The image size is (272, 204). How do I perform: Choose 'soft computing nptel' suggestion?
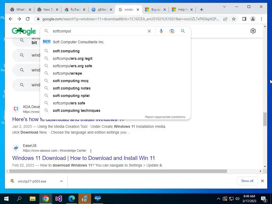(115, 96)
